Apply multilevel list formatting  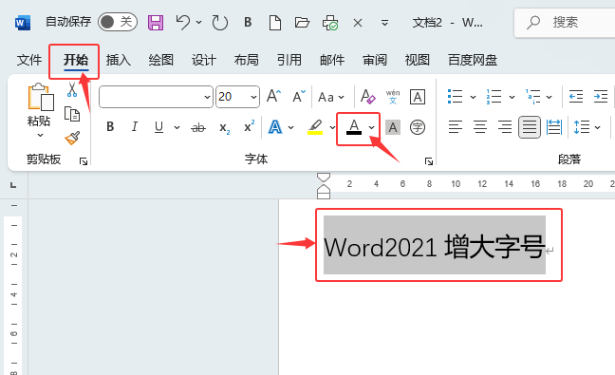[532, 97]
